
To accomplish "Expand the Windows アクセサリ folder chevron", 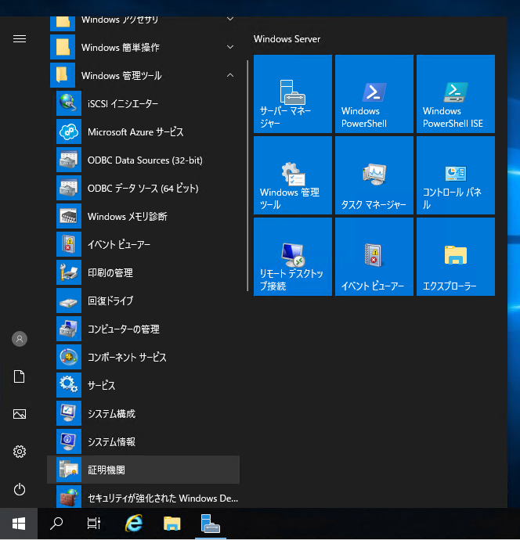I will click(230, 20).
